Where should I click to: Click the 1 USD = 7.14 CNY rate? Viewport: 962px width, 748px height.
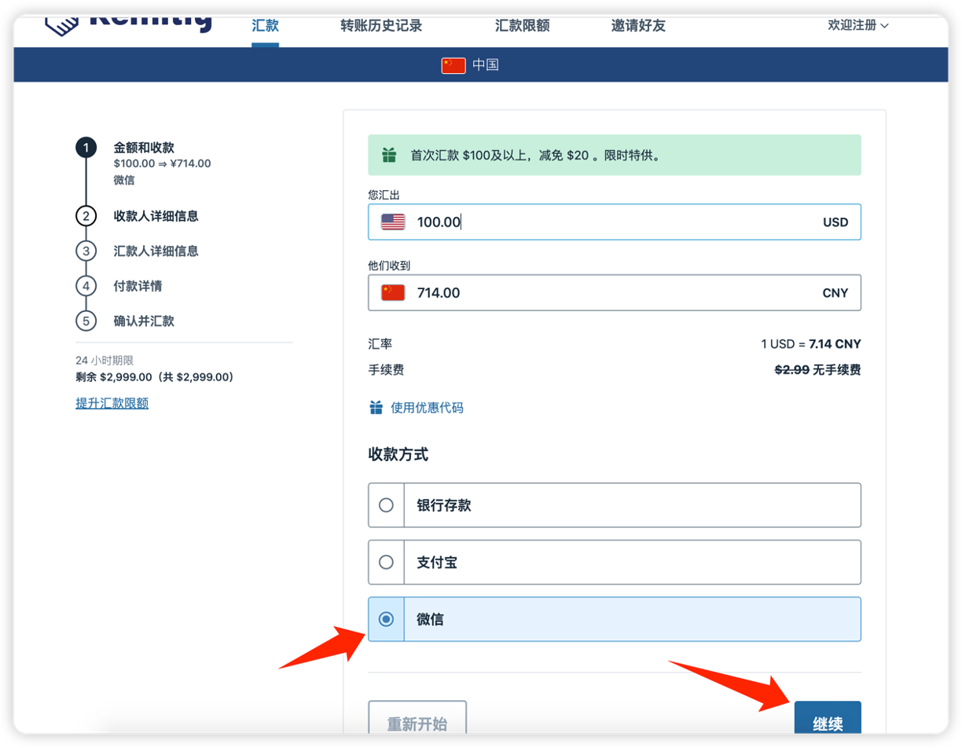[x=810, y=344]
